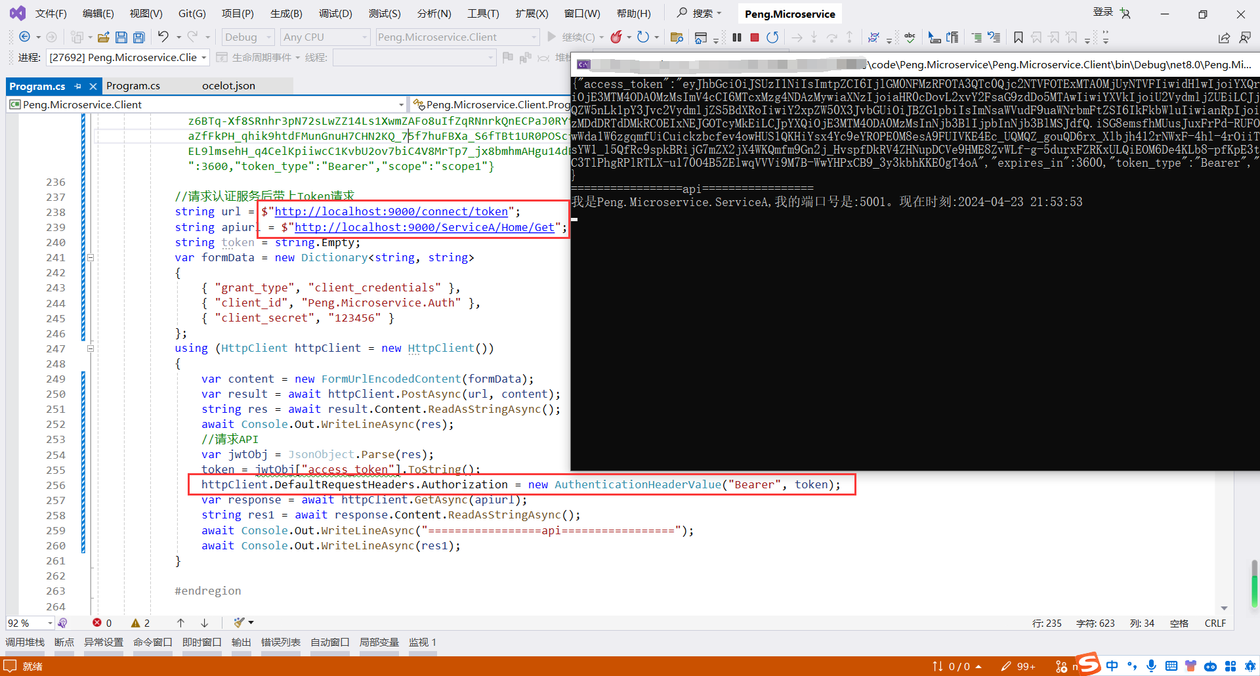Screen dimensions: 1260x676
Task: Click the console window title bar
Action: click(915, 64)
